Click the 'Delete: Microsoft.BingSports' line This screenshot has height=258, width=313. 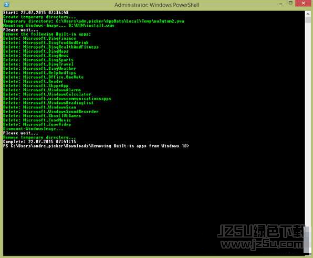pos(38,60)
